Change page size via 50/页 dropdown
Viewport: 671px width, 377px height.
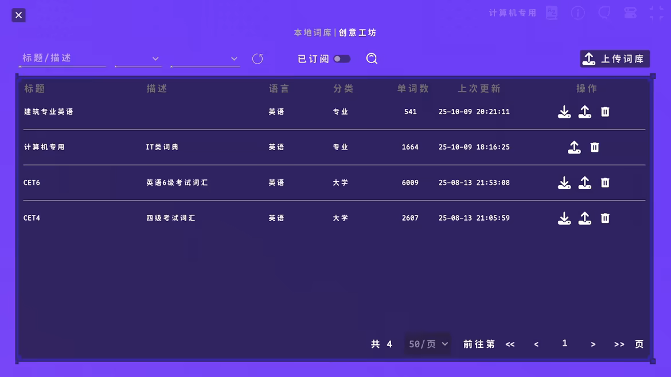coord(427,344)
